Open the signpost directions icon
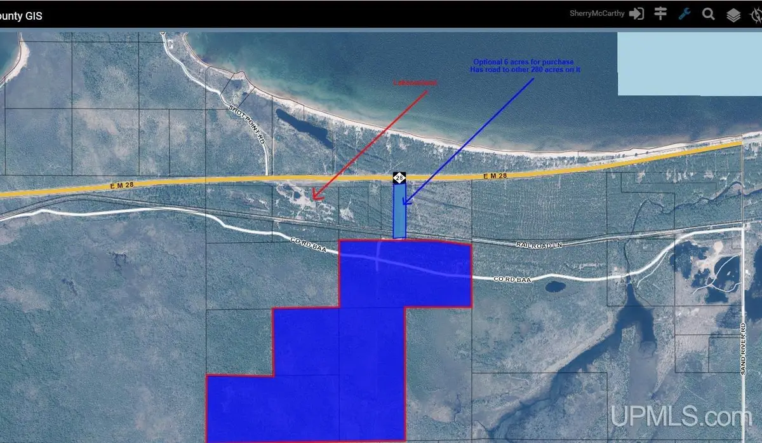 (660, 14)
